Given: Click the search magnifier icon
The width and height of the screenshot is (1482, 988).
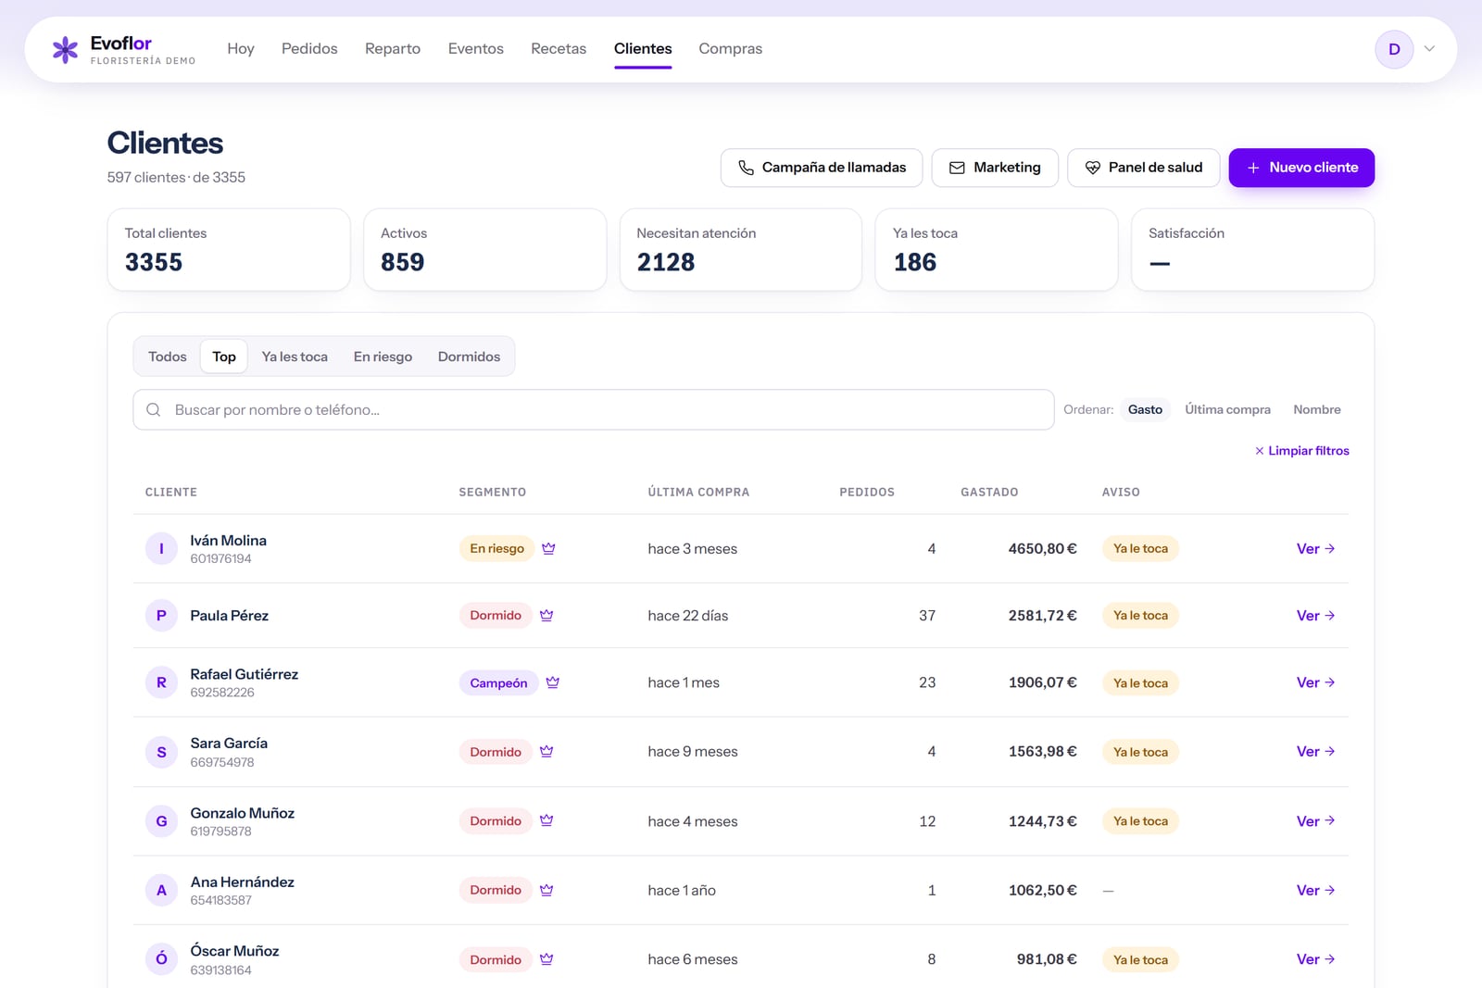Looking at the screenshot, I should 154,409.
